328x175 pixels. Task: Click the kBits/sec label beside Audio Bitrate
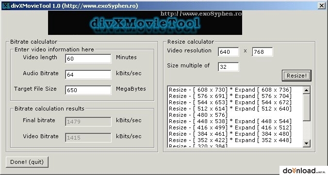coord(129,73)
